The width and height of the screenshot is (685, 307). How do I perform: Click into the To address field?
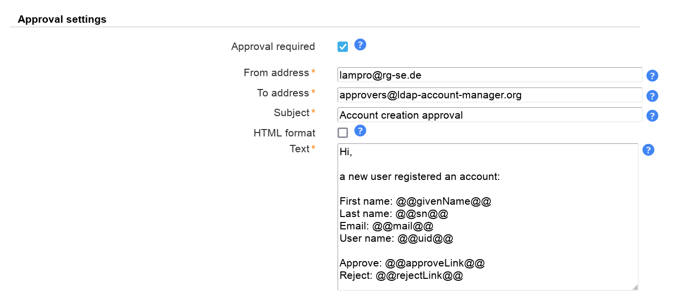tap(489, 95)
